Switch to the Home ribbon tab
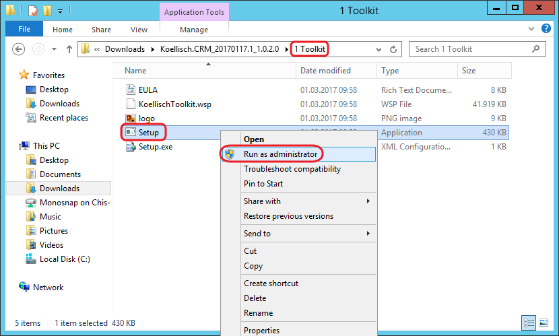559x336 pixels. (63, 30)
